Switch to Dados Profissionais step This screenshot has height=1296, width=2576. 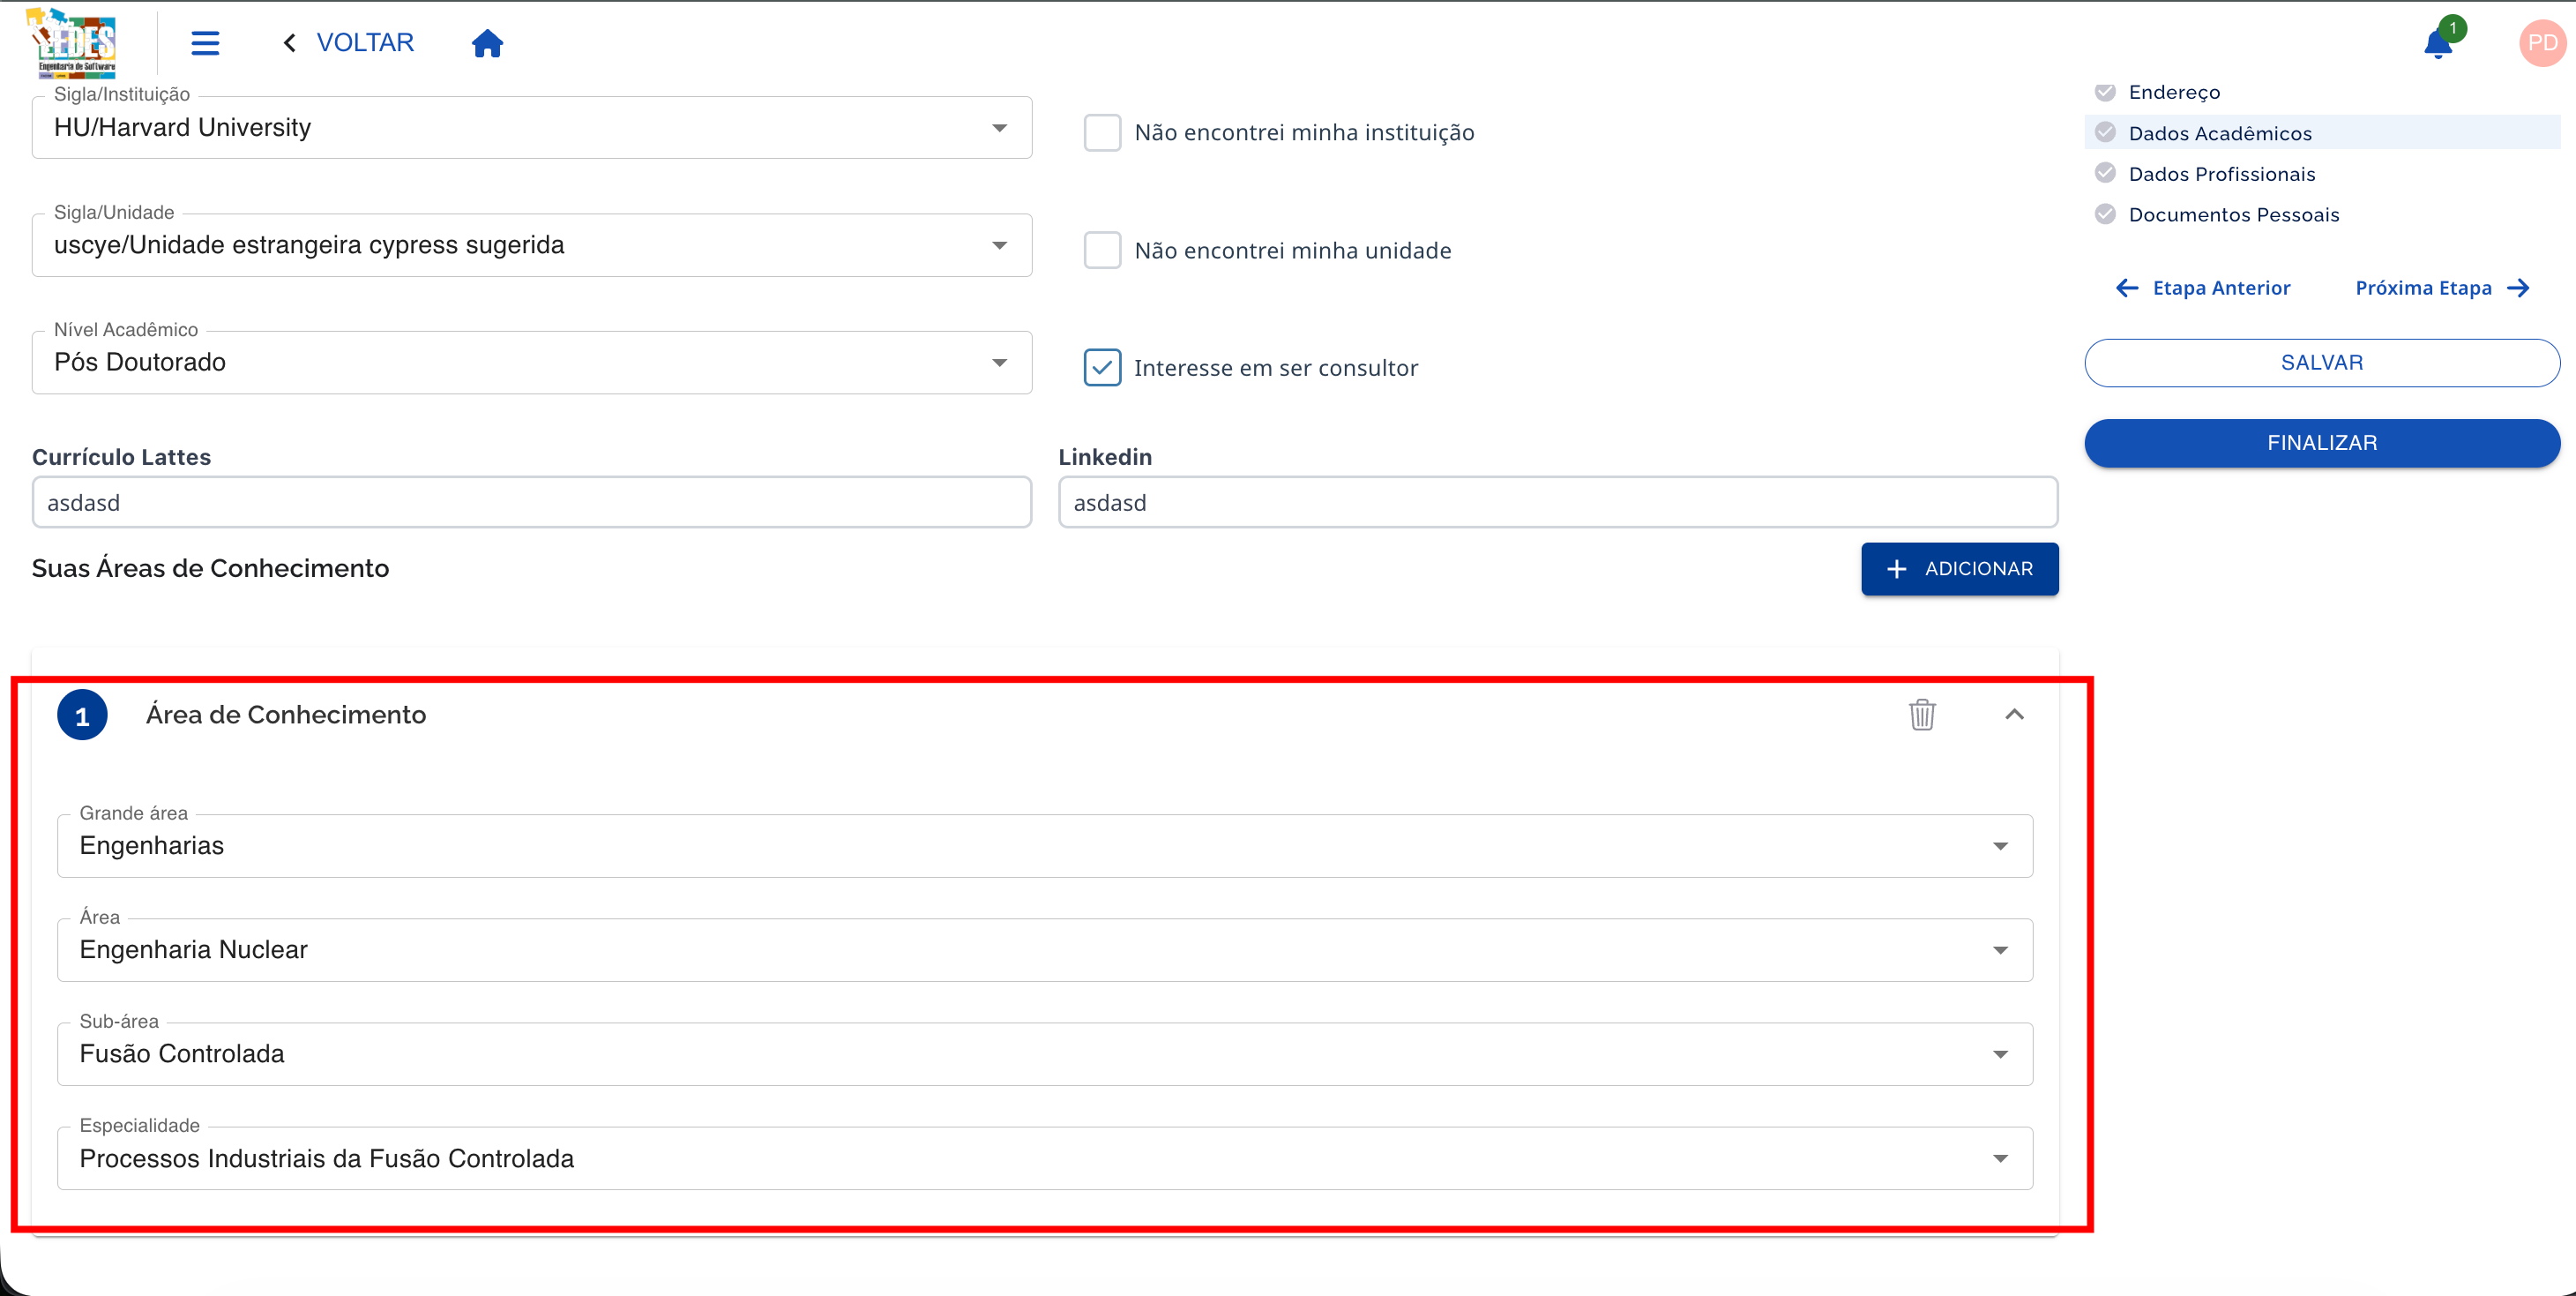pos(2221,174)
